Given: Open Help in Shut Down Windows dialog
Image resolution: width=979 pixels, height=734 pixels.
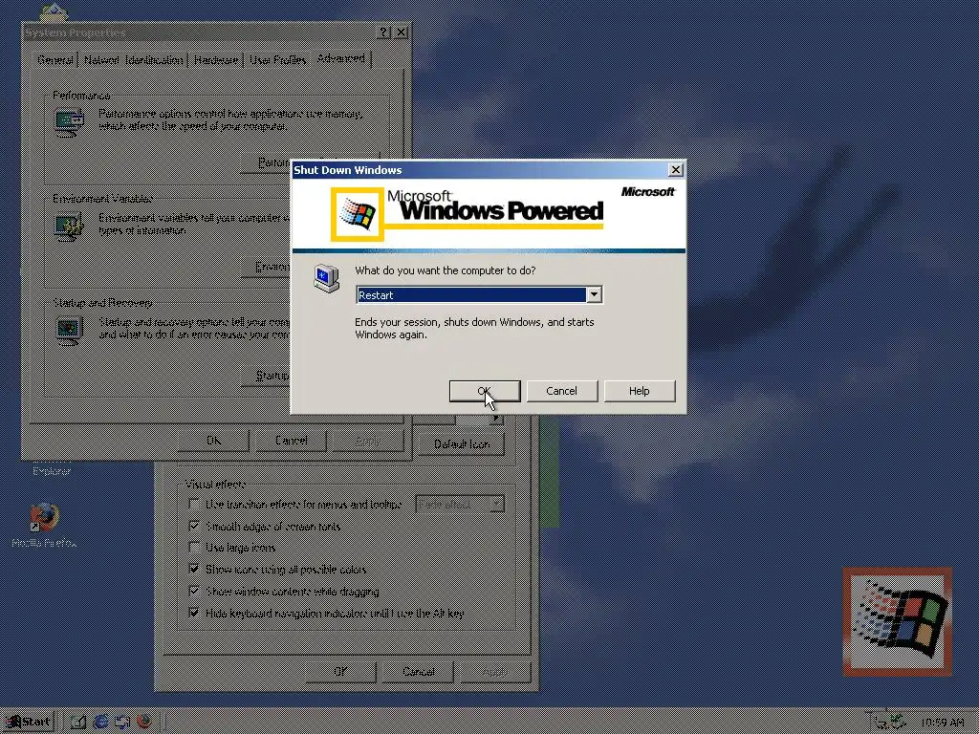Looking at the screenshot, I should coord(639,391).
